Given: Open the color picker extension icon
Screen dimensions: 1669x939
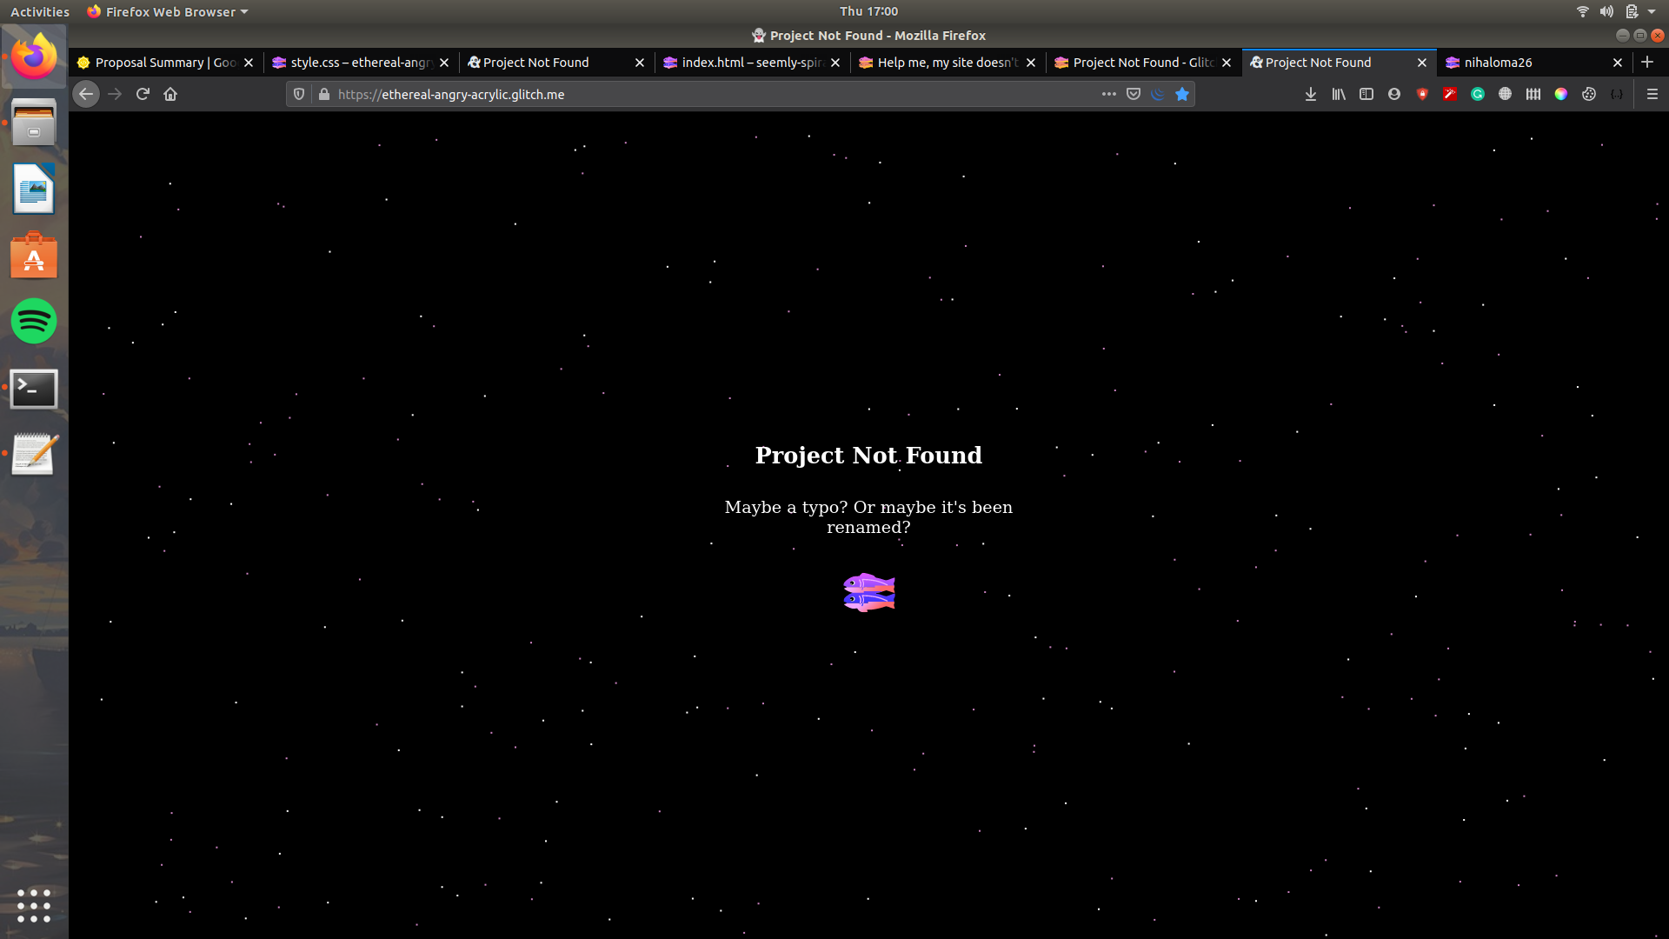Looking at the screenshot, I should (1561, 94).
